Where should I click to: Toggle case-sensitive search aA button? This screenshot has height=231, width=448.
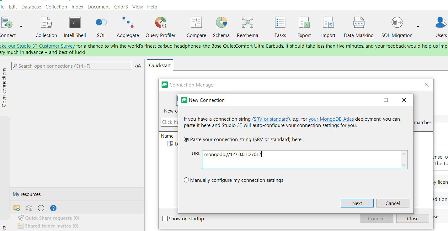(x=138, y=66)
